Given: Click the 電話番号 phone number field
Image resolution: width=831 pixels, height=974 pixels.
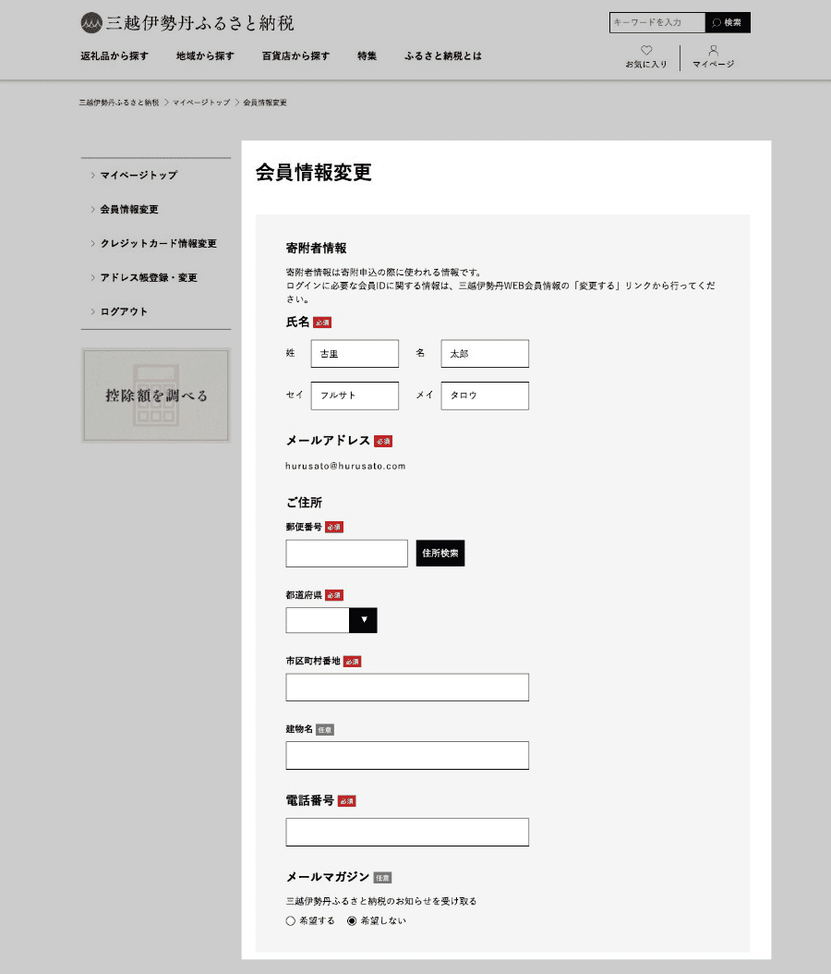Looking at the screenshot, I should 407,832.
